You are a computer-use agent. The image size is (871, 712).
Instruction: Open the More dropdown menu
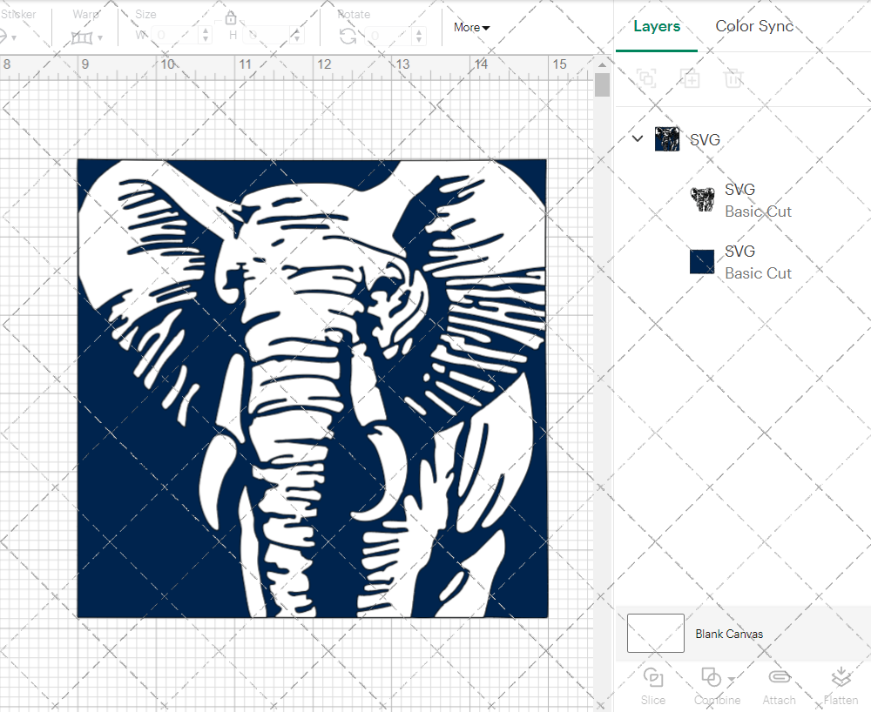pos(471,27)
